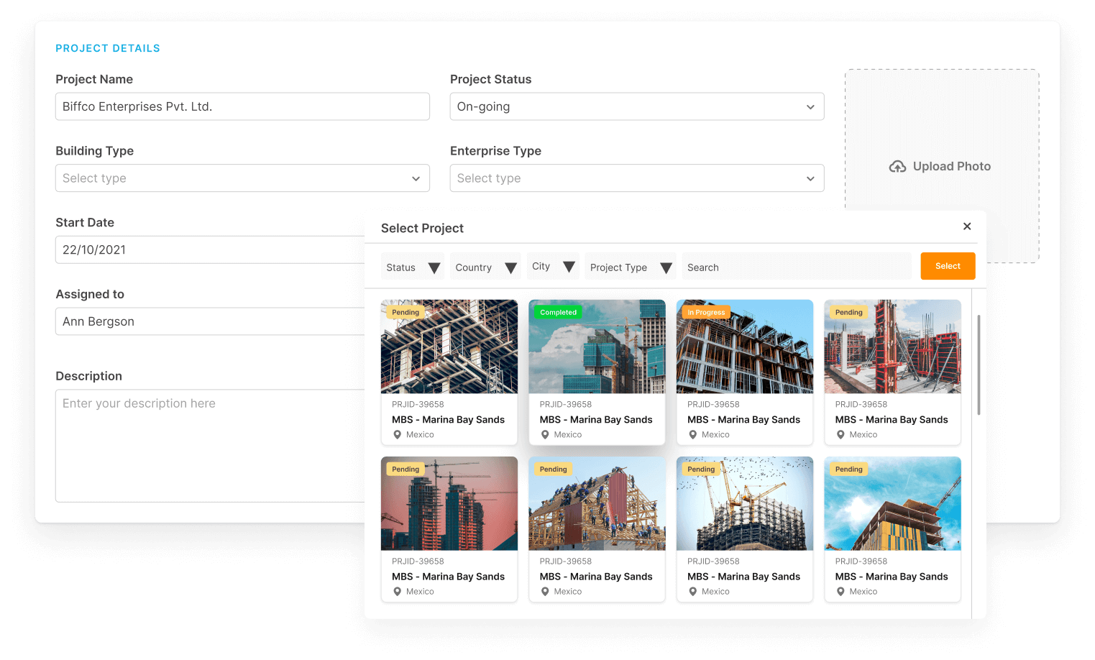The image size is (1095, 660).
Task: Close the Select Project dialog
Action: click(967, 226)
